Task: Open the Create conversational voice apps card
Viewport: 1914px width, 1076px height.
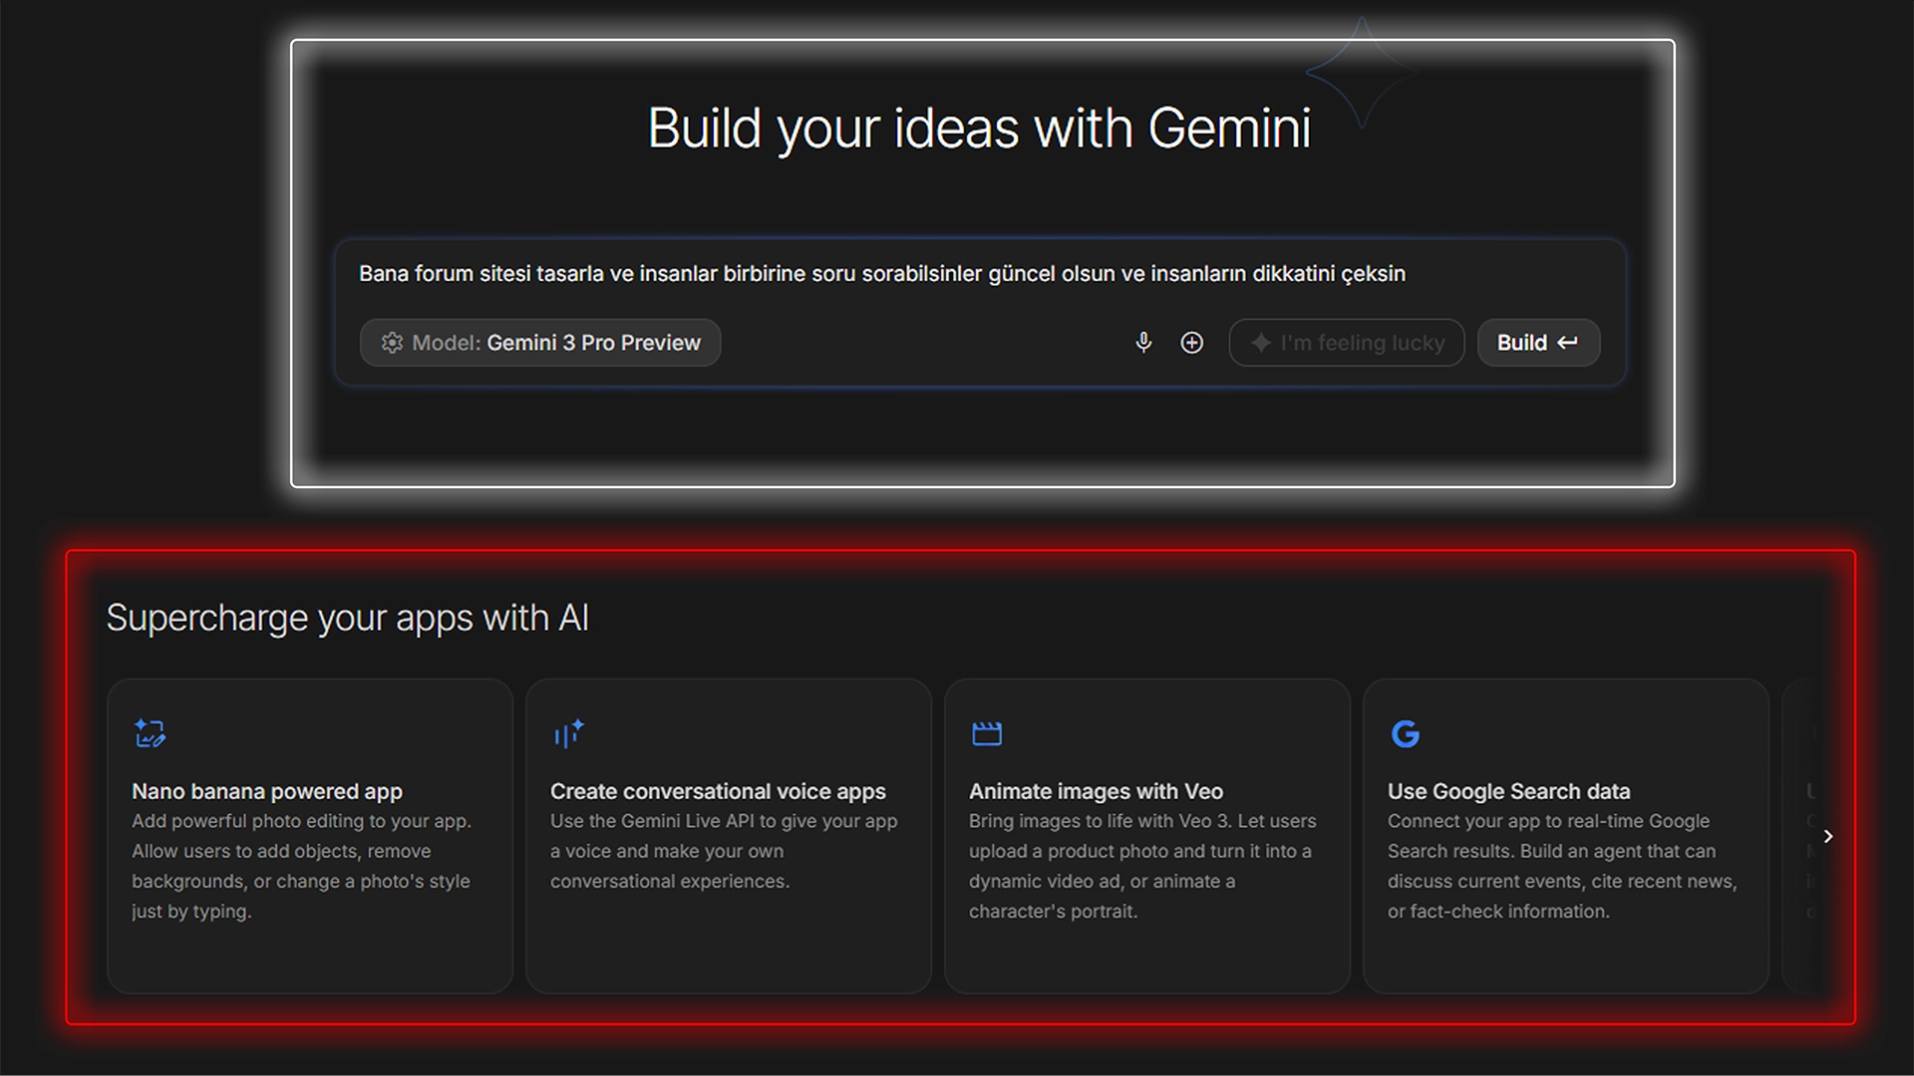Action: [729, 836]
